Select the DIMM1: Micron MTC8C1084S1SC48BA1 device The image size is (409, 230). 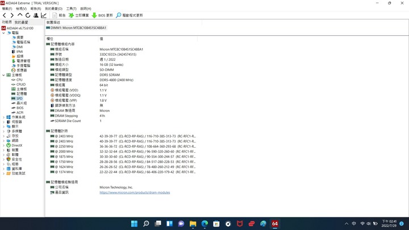76,28
